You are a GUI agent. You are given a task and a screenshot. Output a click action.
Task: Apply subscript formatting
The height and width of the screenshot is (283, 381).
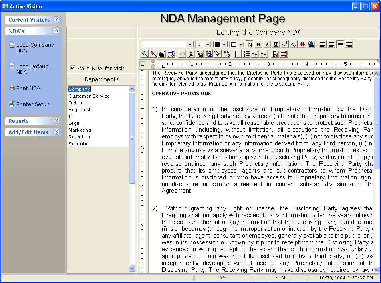coord(294,44)
